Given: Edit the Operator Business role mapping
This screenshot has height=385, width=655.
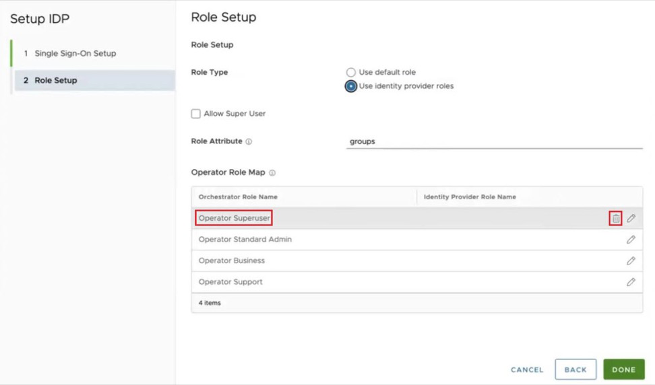Looking at the screenshot, I should 631,260.
